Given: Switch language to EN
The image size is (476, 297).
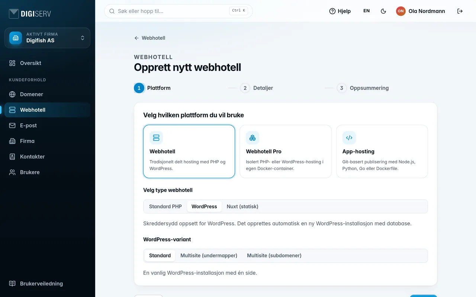Looking at the screenshot, I should point(367,11).
